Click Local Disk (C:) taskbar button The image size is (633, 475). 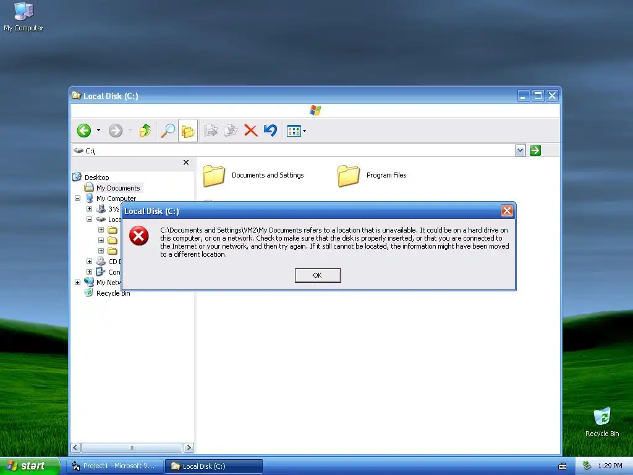(x=214, y=466)
